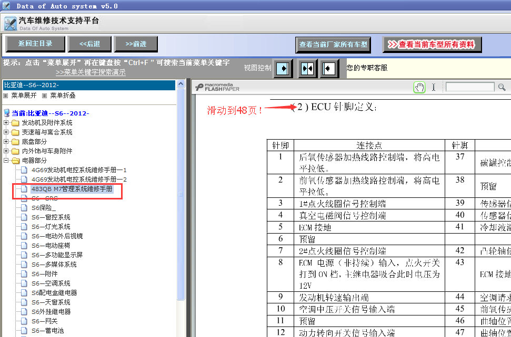Open S6—电动外后视镜 document
The height and width of the screenshot is (337, 511).
click(x=57, y=236)
